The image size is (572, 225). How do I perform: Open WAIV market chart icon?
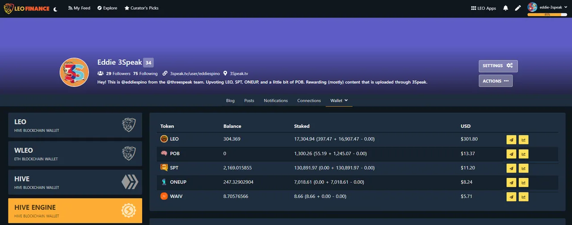tap(524, 196)
